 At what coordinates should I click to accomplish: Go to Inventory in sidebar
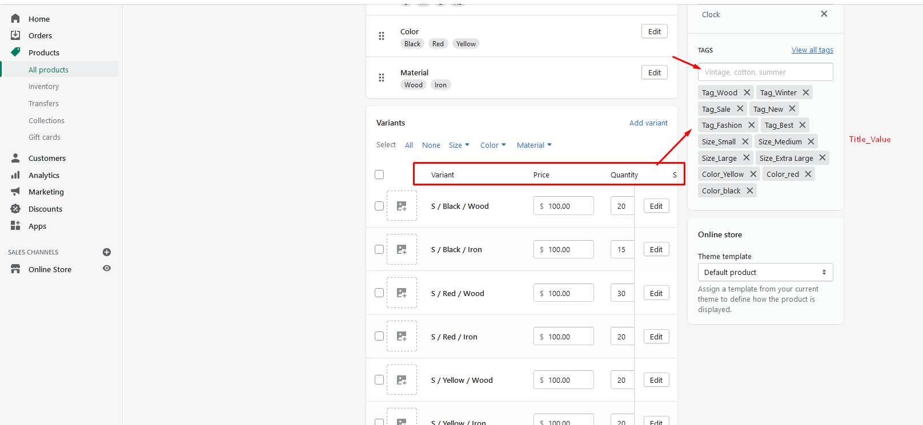[44, 87]
